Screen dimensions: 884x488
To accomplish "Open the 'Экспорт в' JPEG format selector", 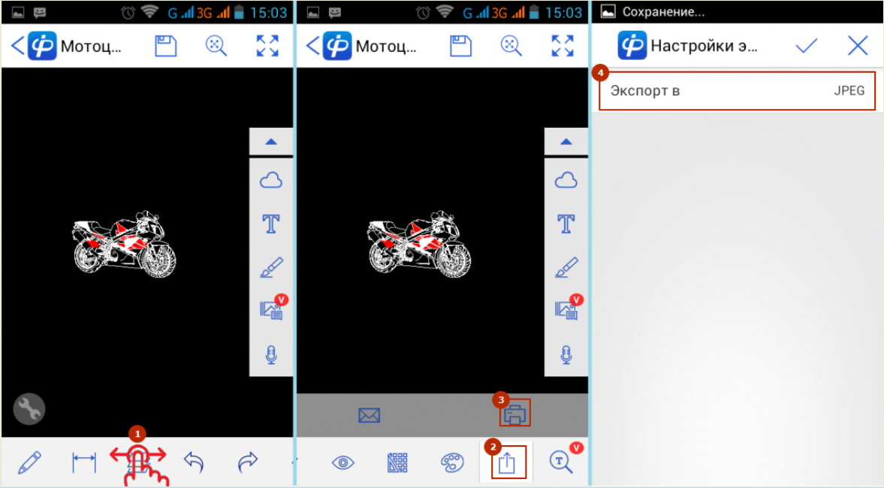I will click(737, 92).
